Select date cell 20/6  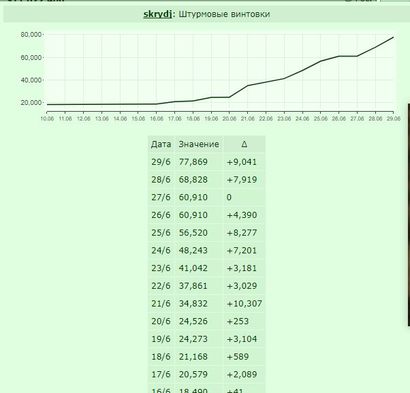point(161,321)
